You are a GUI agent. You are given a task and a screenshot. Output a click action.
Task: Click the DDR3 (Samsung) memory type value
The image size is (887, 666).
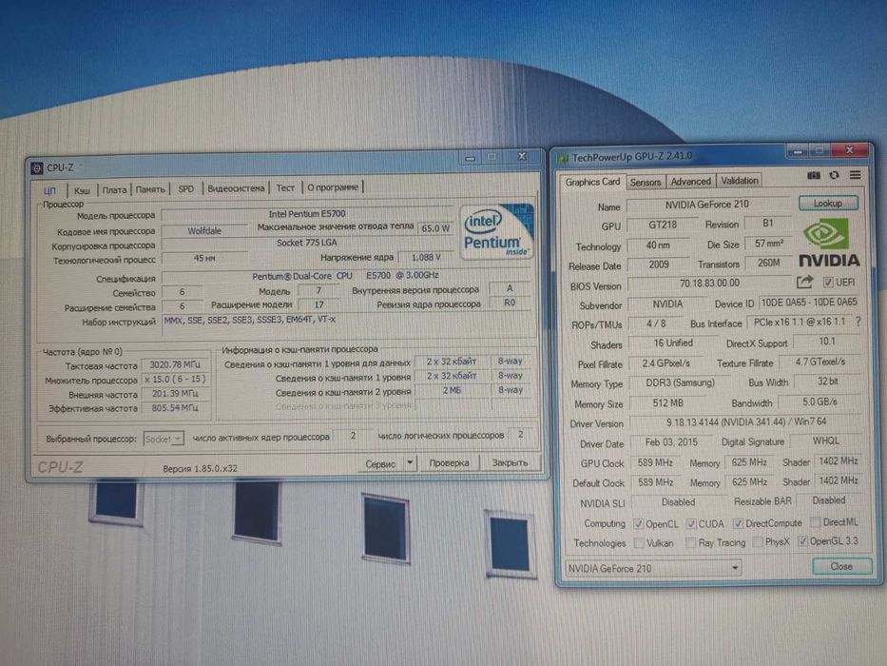[x=680, y=382]
